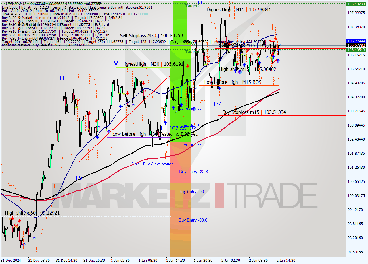This screenshot has height=264, width=368.
Task: Click the '2 Jan 08:30' time axis label
Action: [258, 261]
